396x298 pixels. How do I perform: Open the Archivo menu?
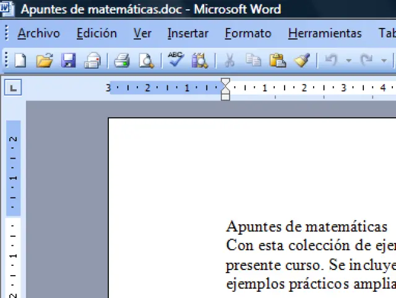click(38, 33)
